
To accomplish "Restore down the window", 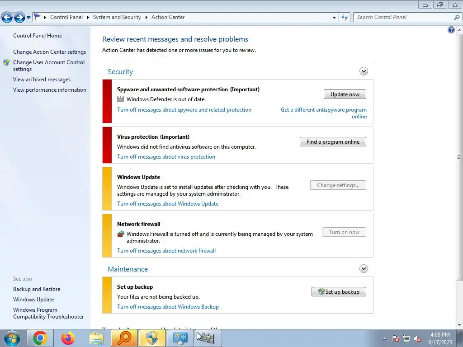I will pos(440,5).
